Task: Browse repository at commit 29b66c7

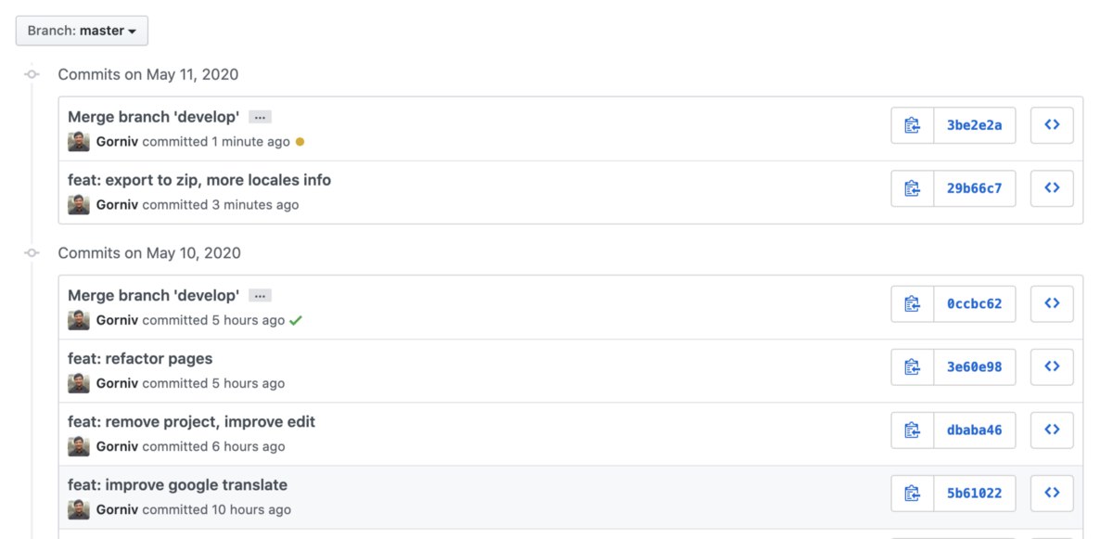Action: click(x=1052, y=188)
